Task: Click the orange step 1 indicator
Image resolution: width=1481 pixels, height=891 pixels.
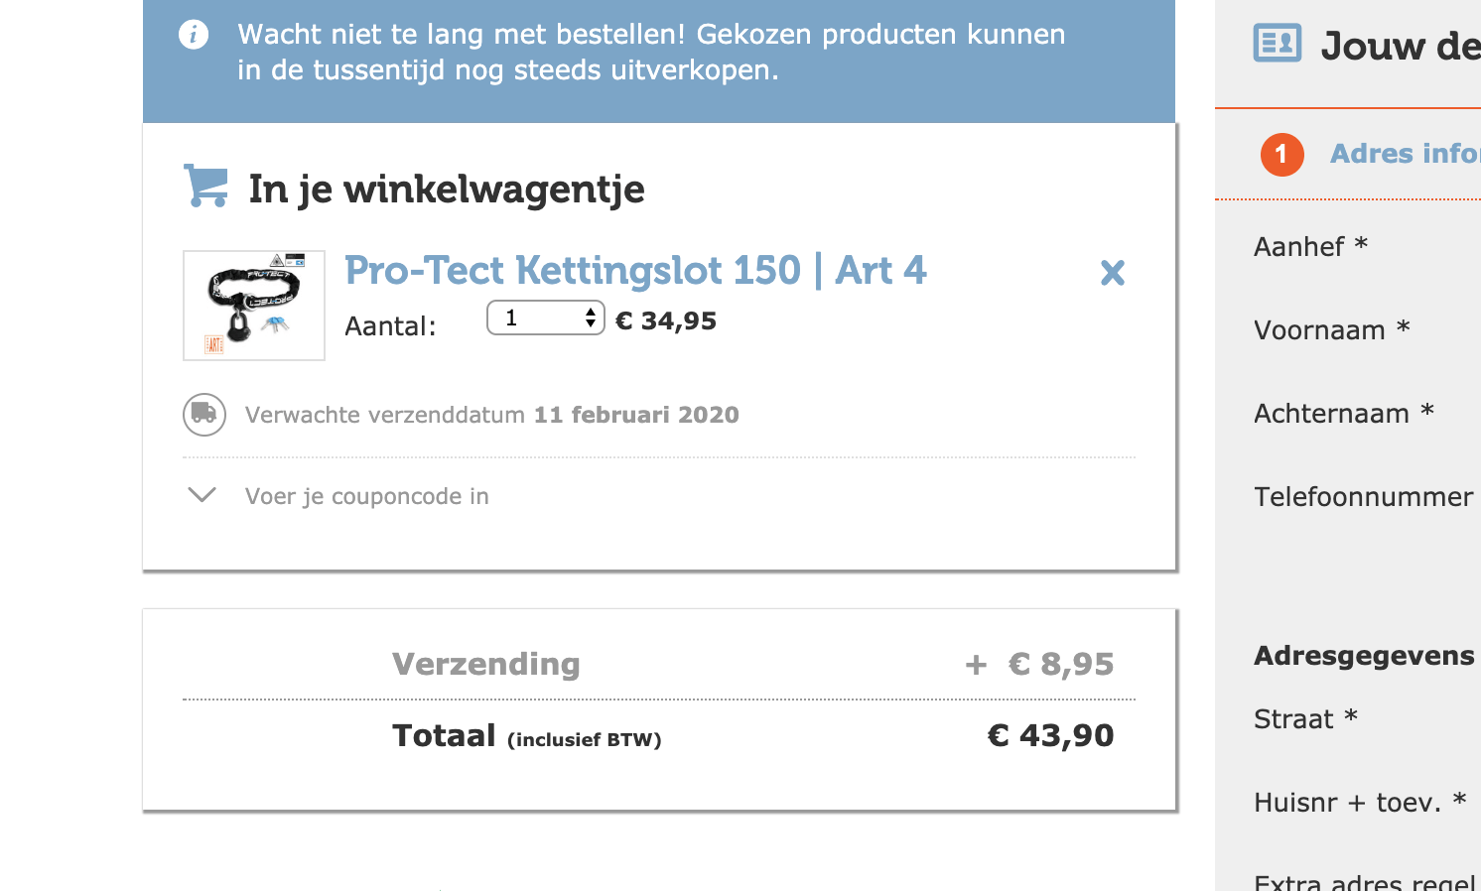Action: (1281, 155)
